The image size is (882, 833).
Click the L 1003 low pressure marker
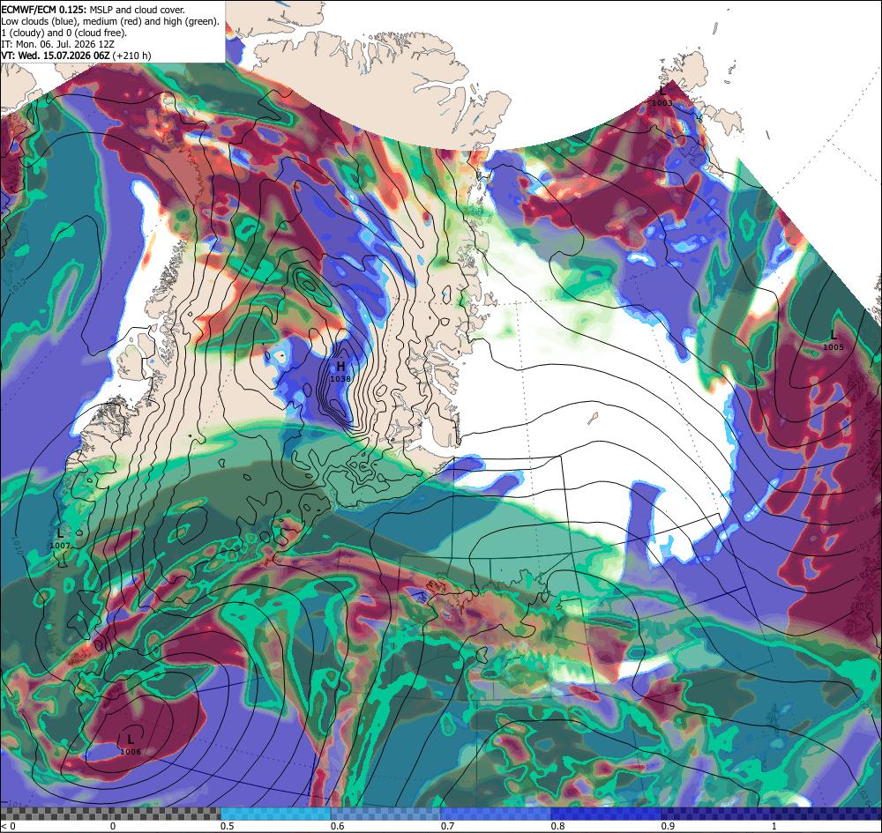[662, 96]
